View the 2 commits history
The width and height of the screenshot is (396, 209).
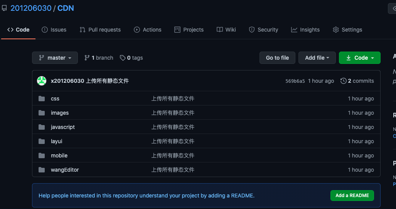(357, 81)
